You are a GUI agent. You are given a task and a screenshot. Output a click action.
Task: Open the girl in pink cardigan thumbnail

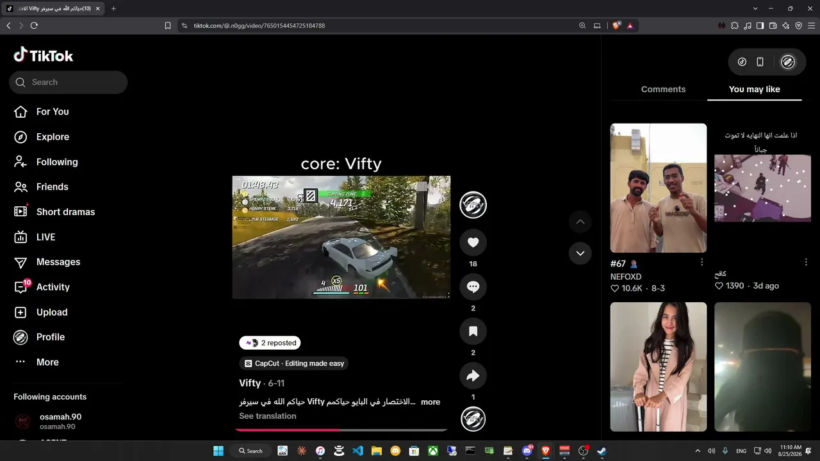(659, 367)
